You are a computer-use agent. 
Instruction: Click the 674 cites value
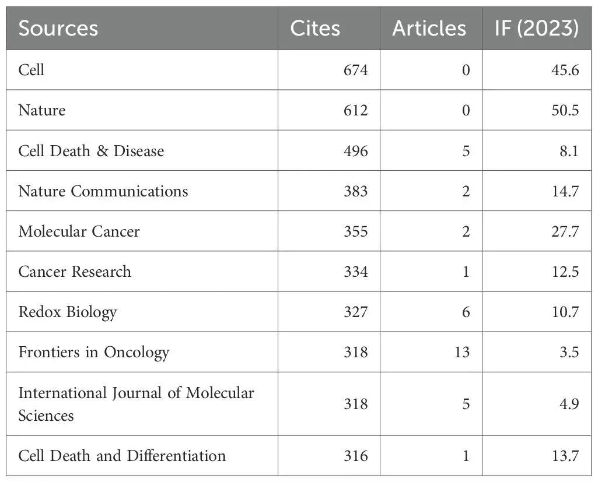[355, 70]
